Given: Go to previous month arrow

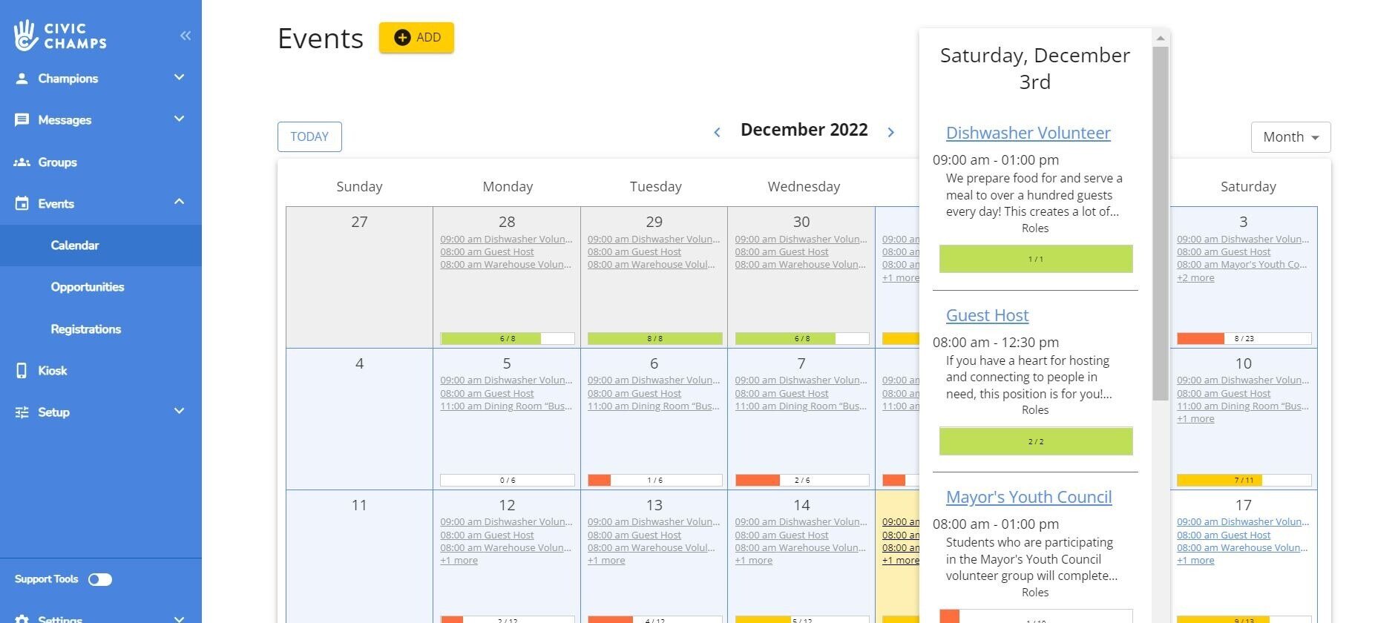Looking at the screenshot, I should tap(717, 133).
